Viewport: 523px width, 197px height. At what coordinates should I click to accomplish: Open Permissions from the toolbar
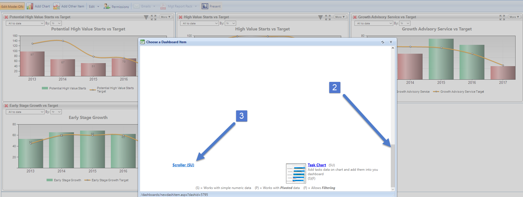point(116,6)
